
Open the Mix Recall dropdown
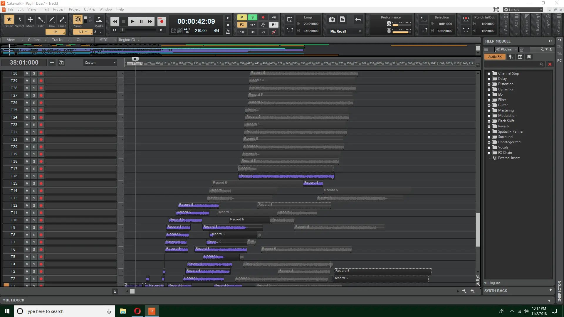click(x=360, y=31)
